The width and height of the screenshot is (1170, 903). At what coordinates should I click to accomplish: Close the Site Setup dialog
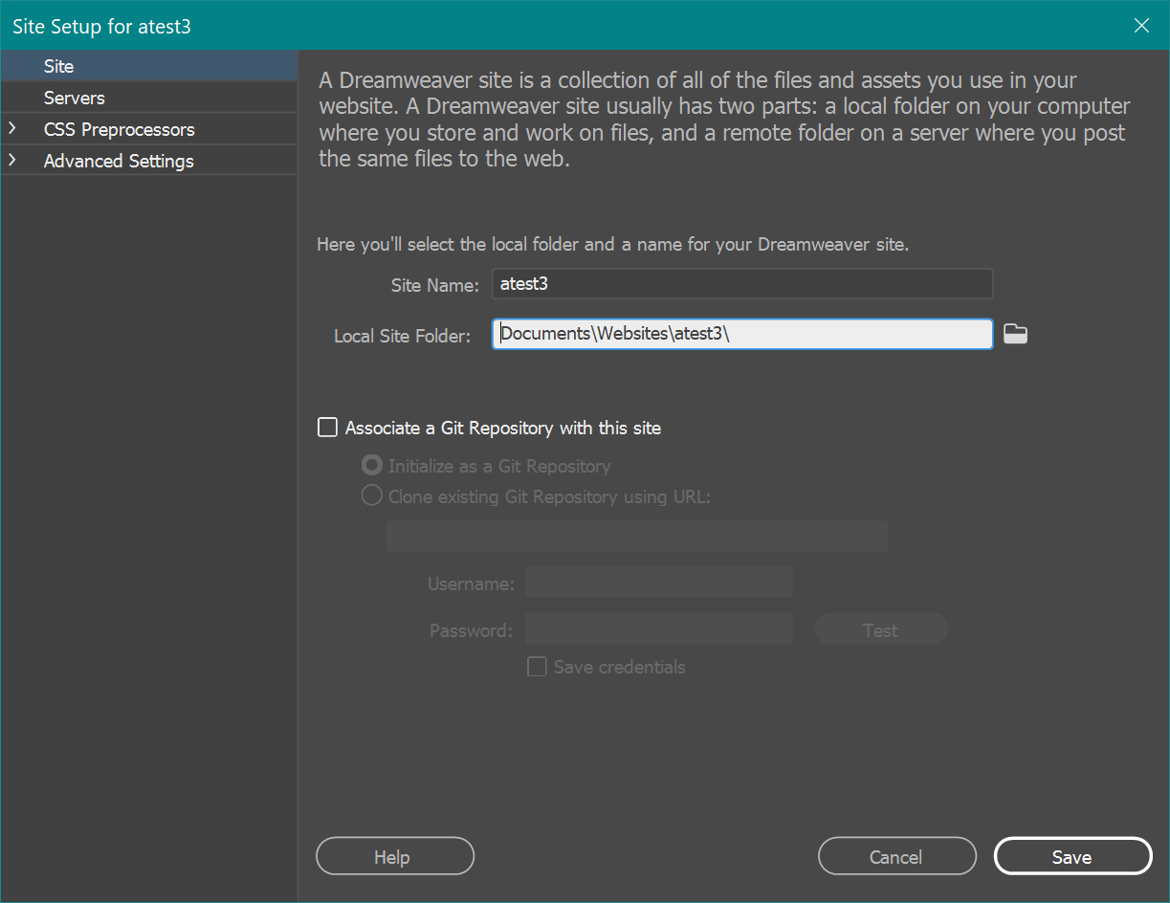pyautogui.click(x=1141, y=26)
